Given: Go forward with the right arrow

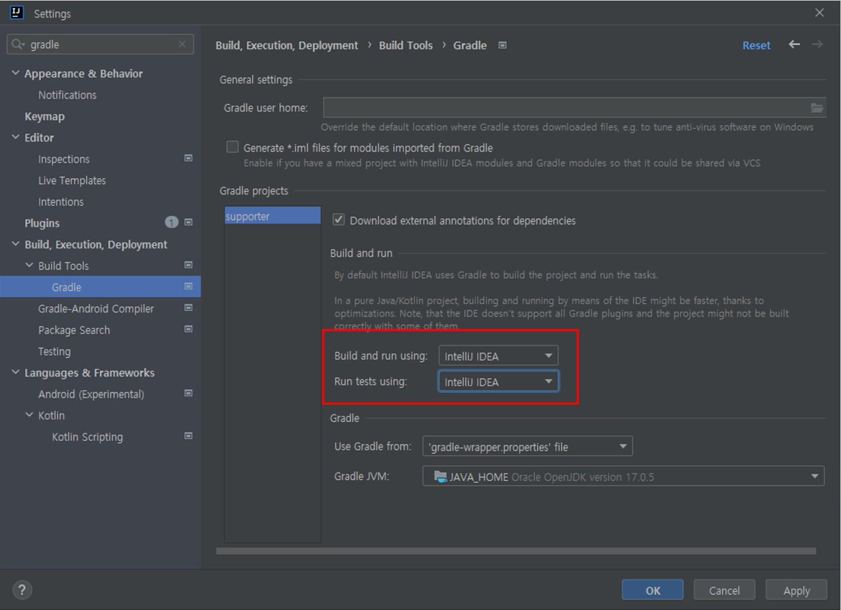Looking at the screenshot, I should coord(817,44).
